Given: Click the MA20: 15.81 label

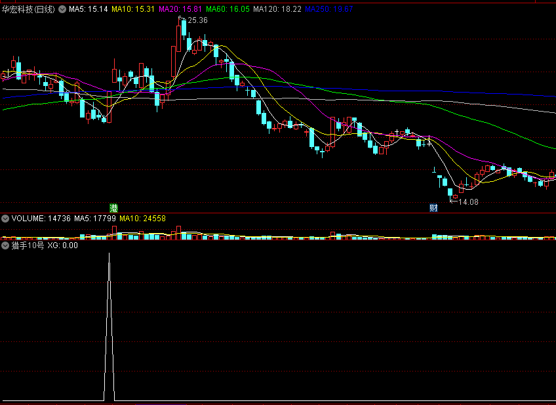Looking at the screenshot, I should (x=180, y=9).
